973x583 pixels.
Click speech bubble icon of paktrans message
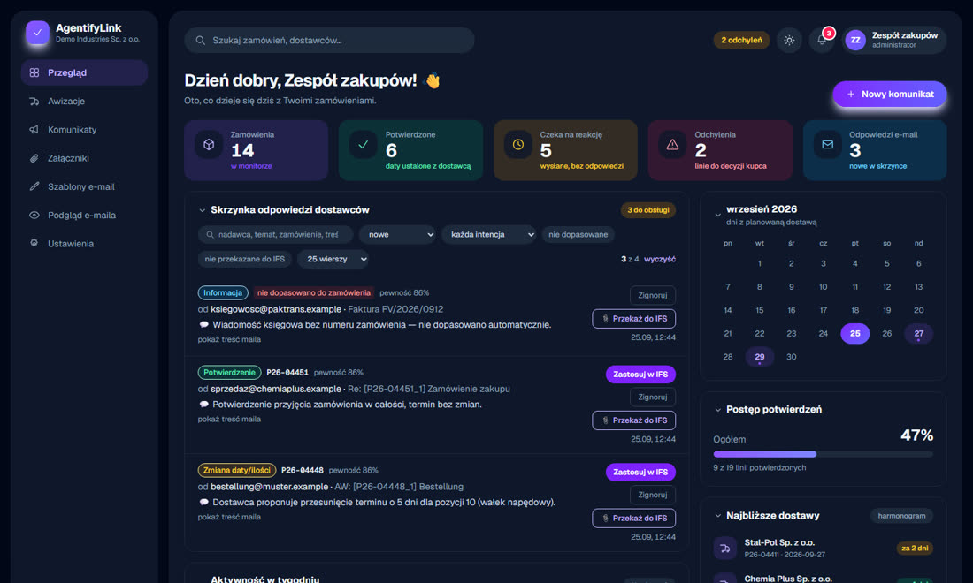[203, 325]
